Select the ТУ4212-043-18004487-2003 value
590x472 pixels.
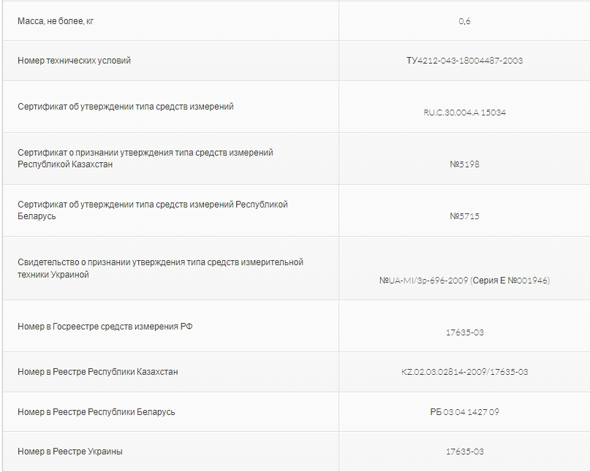[464, 61]
